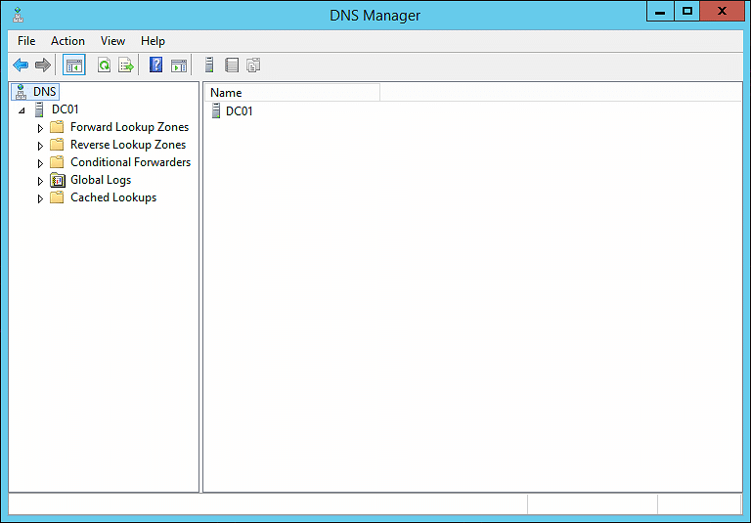
Task: Open Help via the blue question mark icon
Action: pyautogui.click(x=155, y=65)
